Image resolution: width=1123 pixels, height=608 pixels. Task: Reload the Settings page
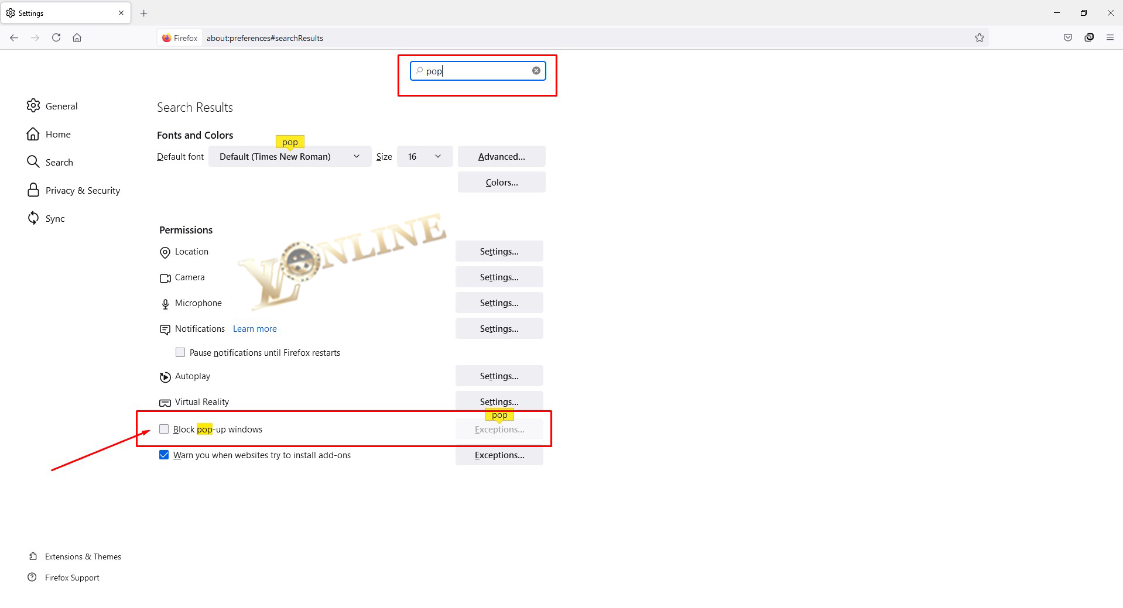[x=56, y=37]
